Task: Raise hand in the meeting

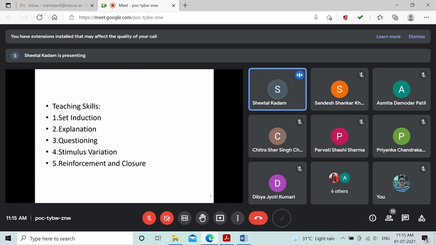Action: (202, 218)
